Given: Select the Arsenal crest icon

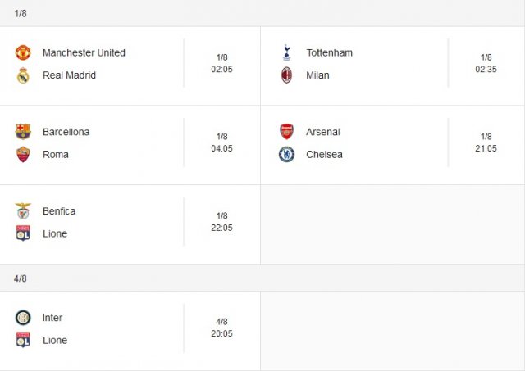Looking at the screenshot, I should pos(286,132).
